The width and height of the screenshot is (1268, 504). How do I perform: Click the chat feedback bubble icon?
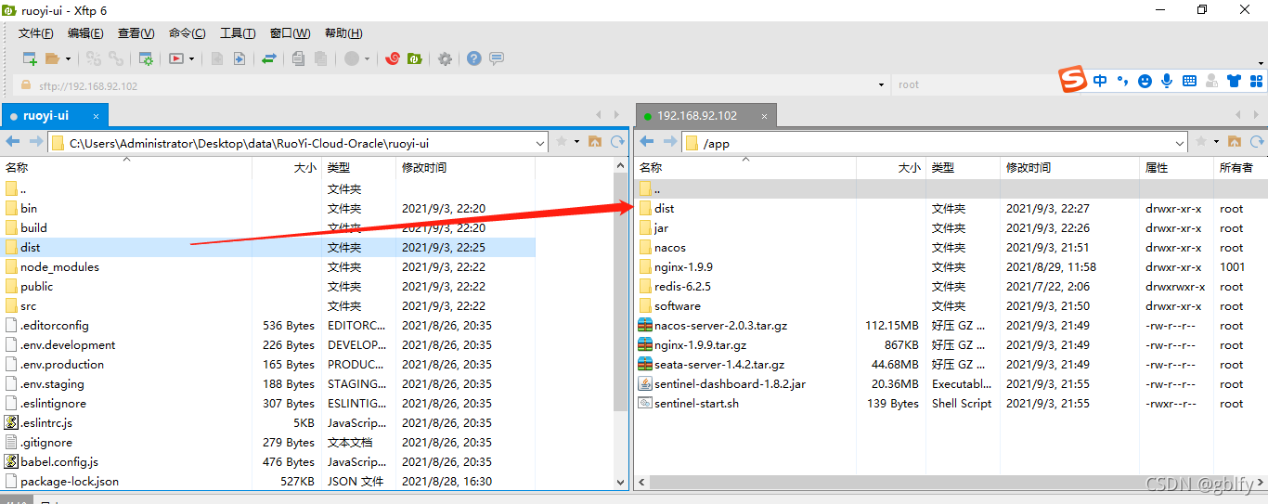pyautogui.click(x=497, y=58)
